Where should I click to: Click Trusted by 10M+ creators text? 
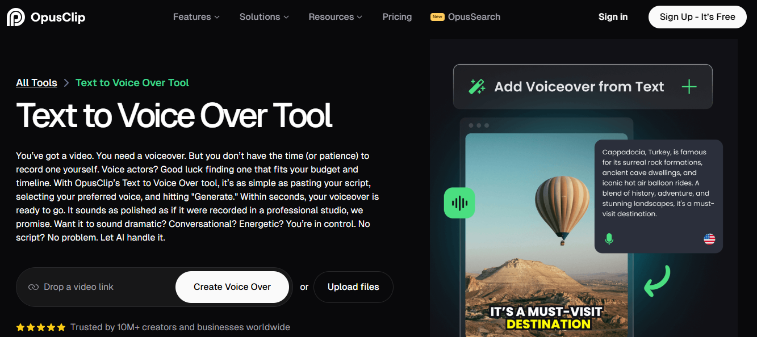tap(180, 327)
